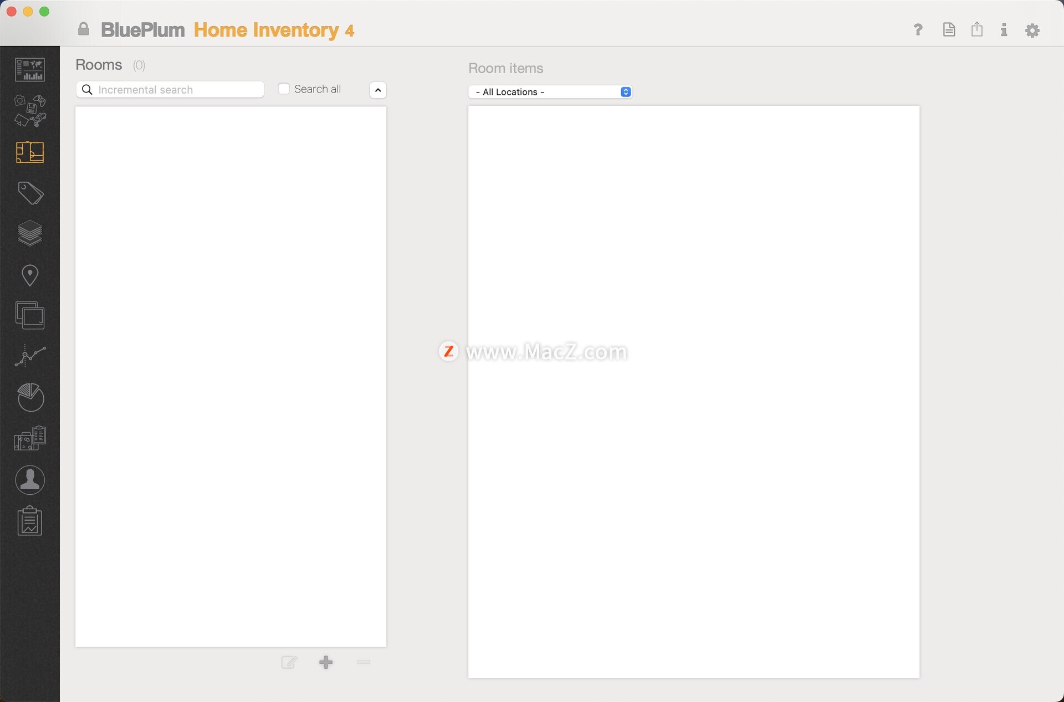Open the overlapping windows Collections view
This screenshot has height=702, width=1064.
click(30, 315)
